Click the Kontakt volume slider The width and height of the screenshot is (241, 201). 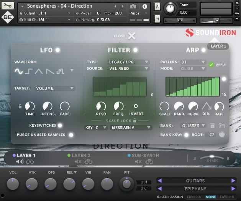pos(216,20)
